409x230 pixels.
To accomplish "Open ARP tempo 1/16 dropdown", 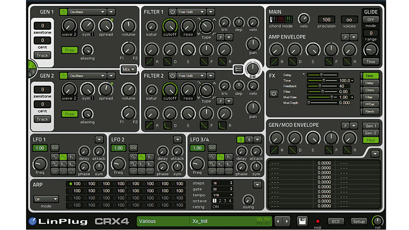I will pos(222,195).
